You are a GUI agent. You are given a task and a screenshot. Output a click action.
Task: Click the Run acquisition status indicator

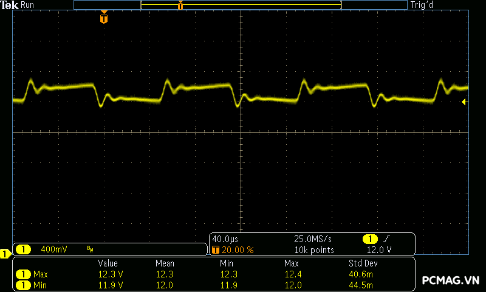tap(28, 5)
